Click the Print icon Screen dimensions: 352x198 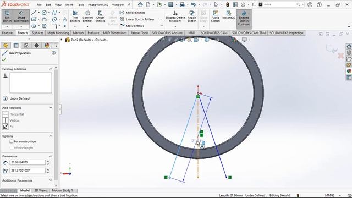point(182,4)
